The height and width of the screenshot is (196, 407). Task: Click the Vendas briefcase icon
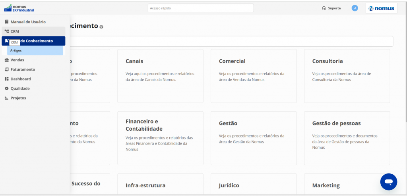(x=7, y=60)
